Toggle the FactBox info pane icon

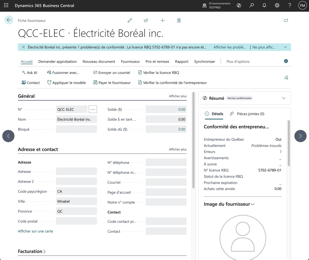(286, 61)
